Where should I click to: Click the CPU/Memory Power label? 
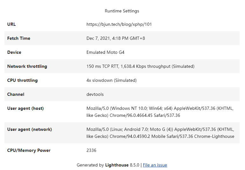(x=29, y=150)
